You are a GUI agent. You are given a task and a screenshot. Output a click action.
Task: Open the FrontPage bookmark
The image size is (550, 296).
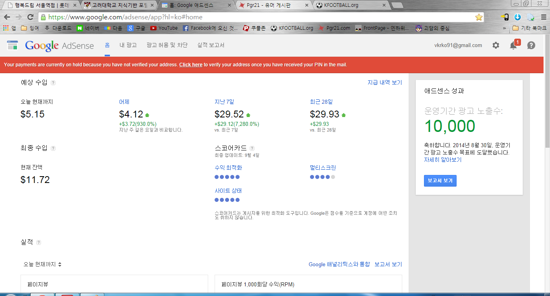[x=382, y=28]
